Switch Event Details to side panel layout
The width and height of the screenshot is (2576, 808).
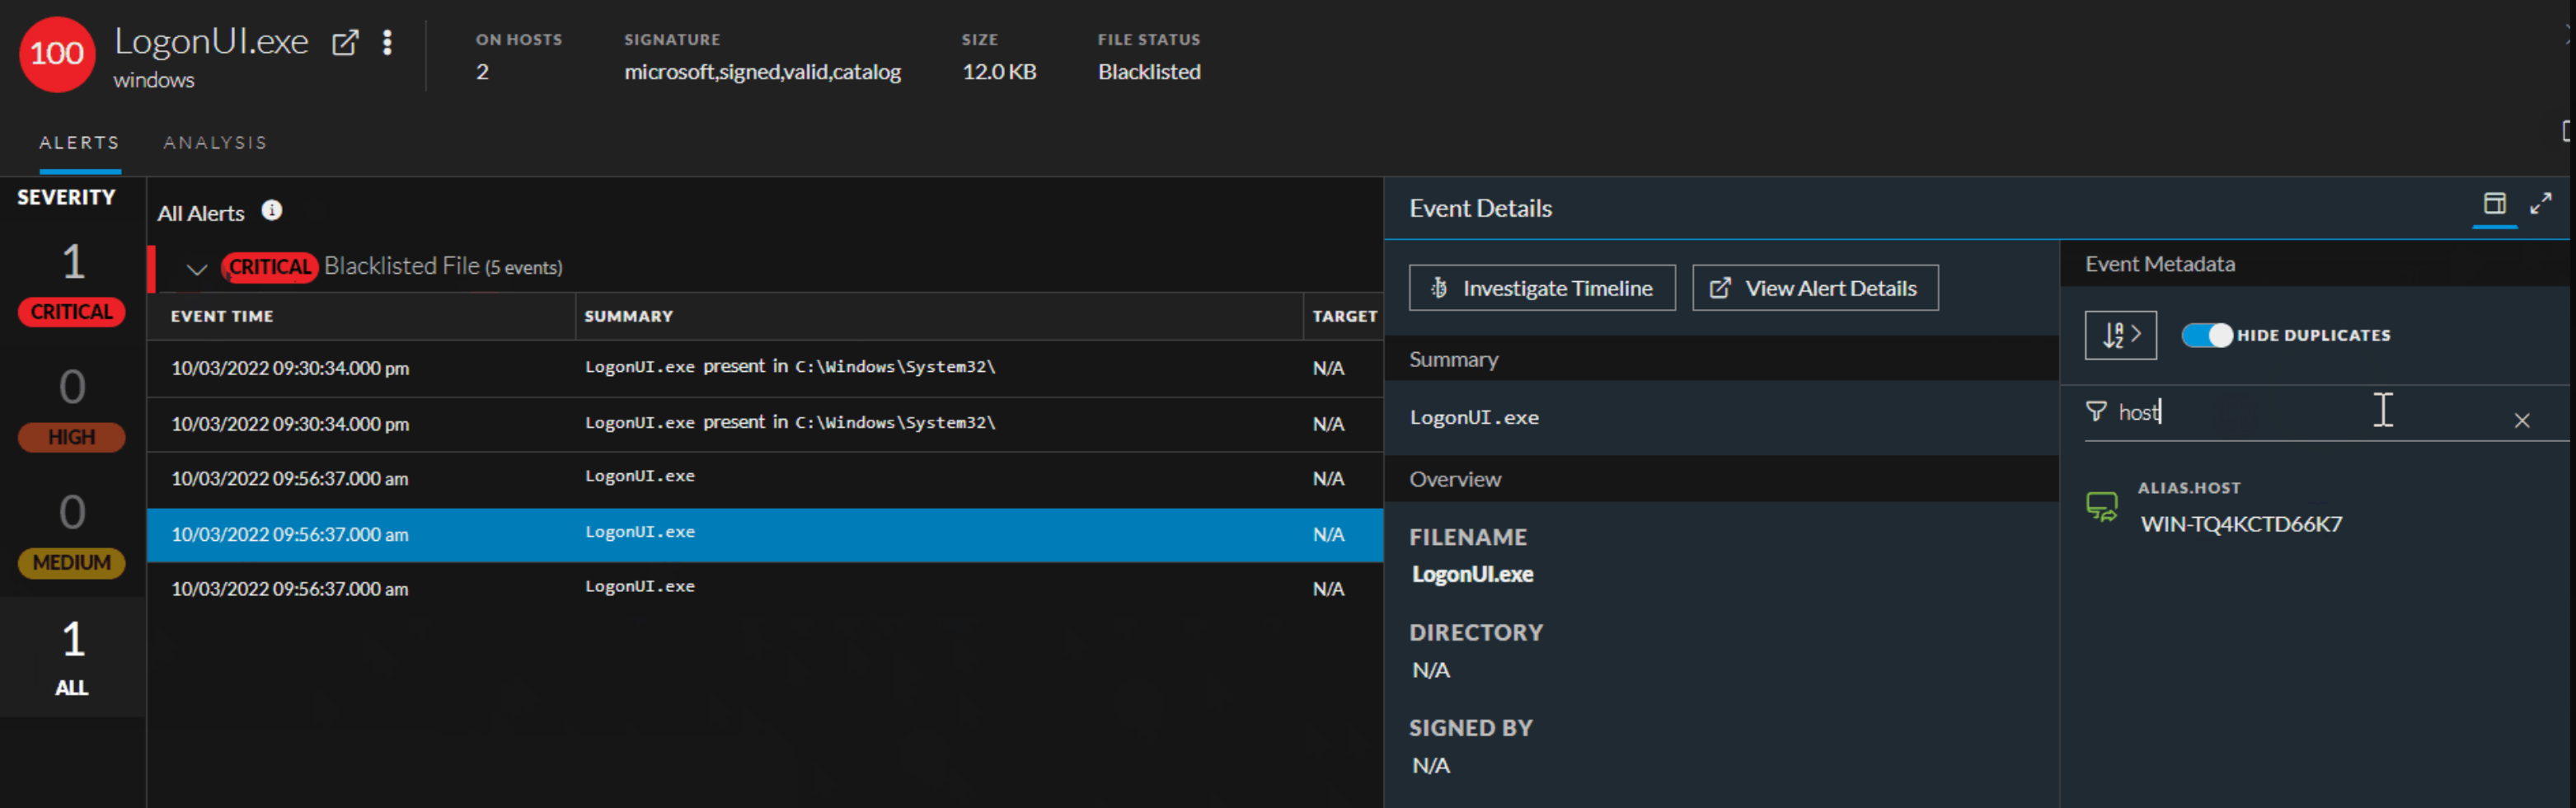click(x=2494, y=204)
